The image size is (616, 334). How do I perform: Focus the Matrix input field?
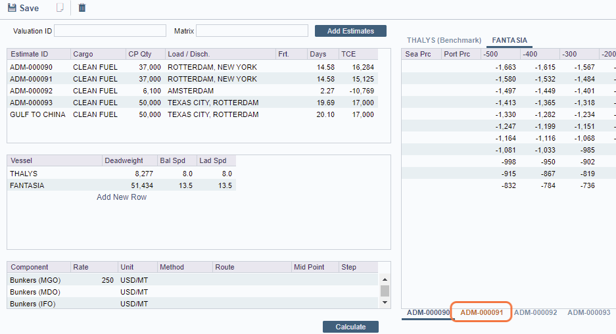tap(252, 31)
